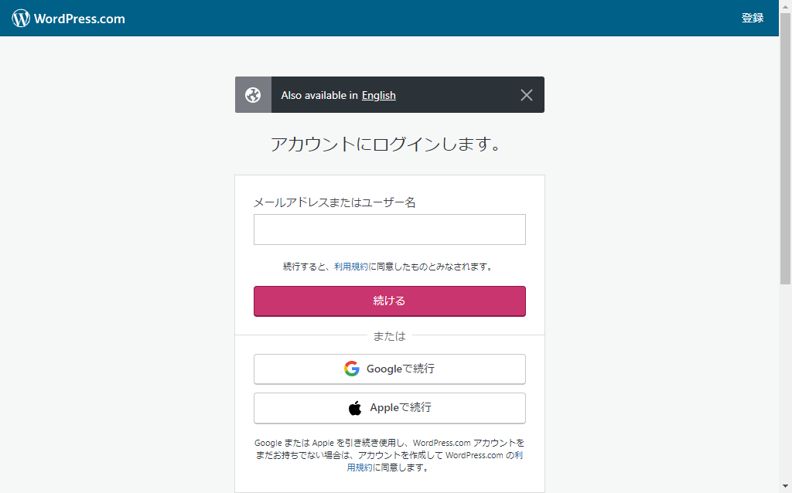The width and height of the screenshot is (792, 493).
Task: Click the メールアドレスまたはユーザー名 label
Action: (334, 203)
